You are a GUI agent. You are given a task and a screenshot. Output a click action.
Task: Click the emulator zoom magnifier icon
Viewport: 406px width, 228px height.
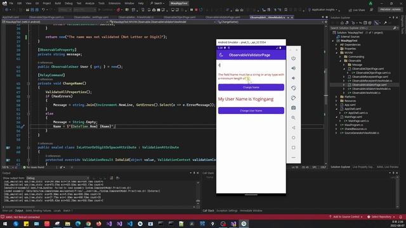293,118
